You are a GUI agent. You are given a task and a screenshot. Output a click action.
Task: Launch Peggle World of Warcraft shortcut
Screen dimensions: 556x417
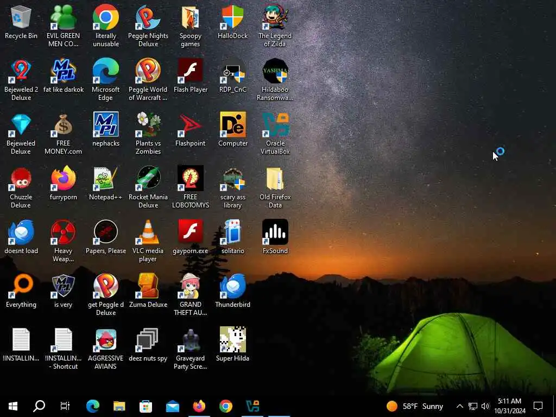148,80
